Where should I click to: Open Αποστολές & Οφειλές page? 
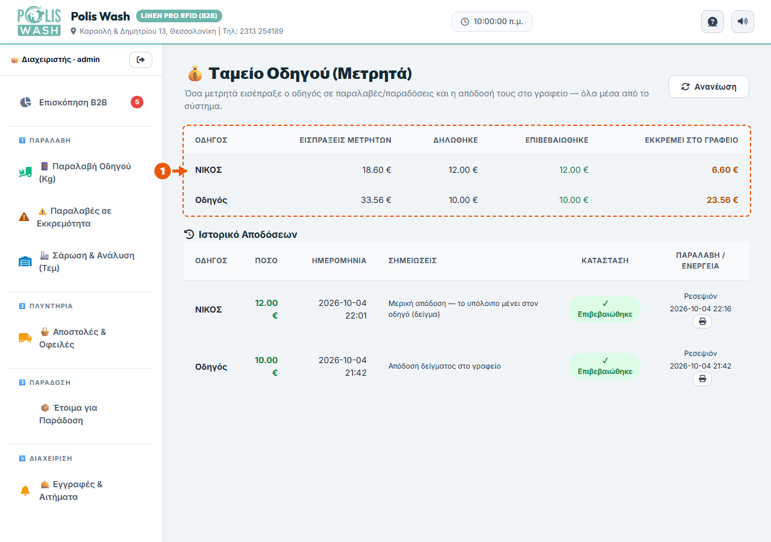pos(81,338)
